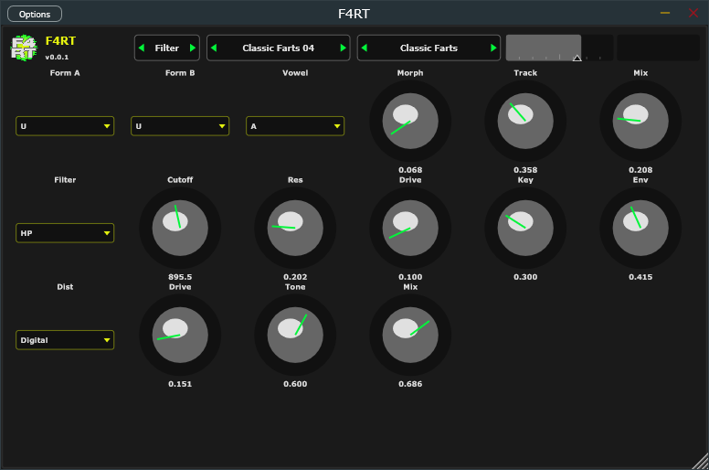Click the Track knob
This screenshot has height=470, width=709.
tap(525, 122)
